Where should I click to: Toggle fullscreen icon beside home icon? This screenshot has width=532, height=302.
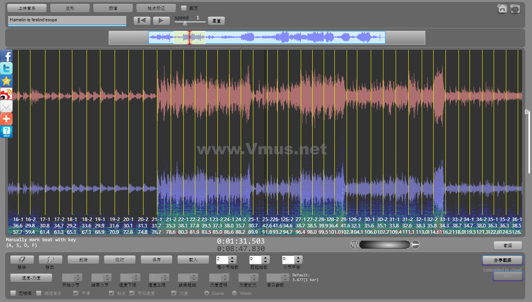(515, 9)
